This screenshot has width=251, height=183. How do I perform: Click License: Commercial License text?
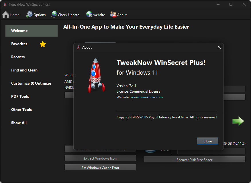[x=138, y=91]
